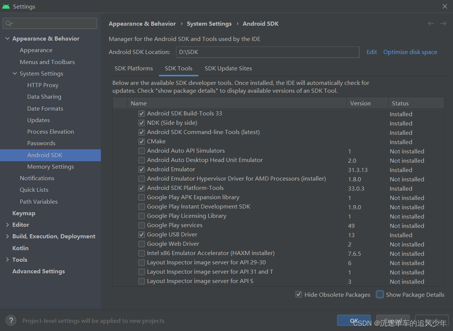Toggle Android SDK Platform-Tools checkbox
Viewport: 453px width, 331px height.
[x=141, y=188]
